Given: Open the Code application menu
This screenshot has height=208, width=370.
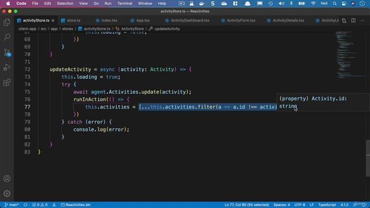Looking at the screenshot, I should tap(21, 3).
